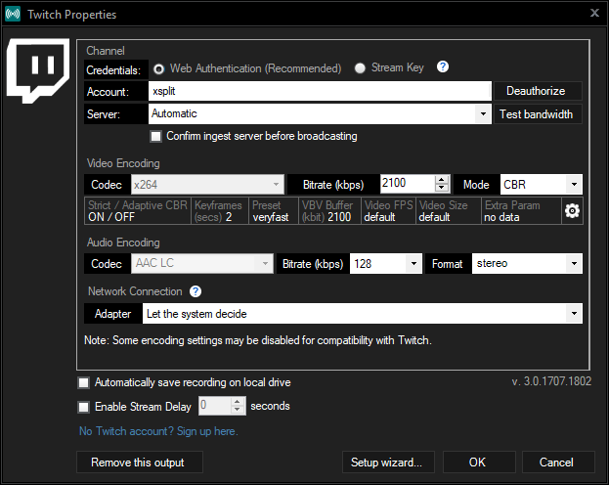Click the Video Size default cell
Viewport: 609px width, 485px height.
pos(449,211)
